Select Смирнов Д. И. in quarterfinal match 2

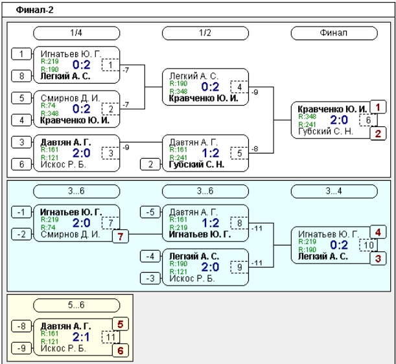(70, 98)
